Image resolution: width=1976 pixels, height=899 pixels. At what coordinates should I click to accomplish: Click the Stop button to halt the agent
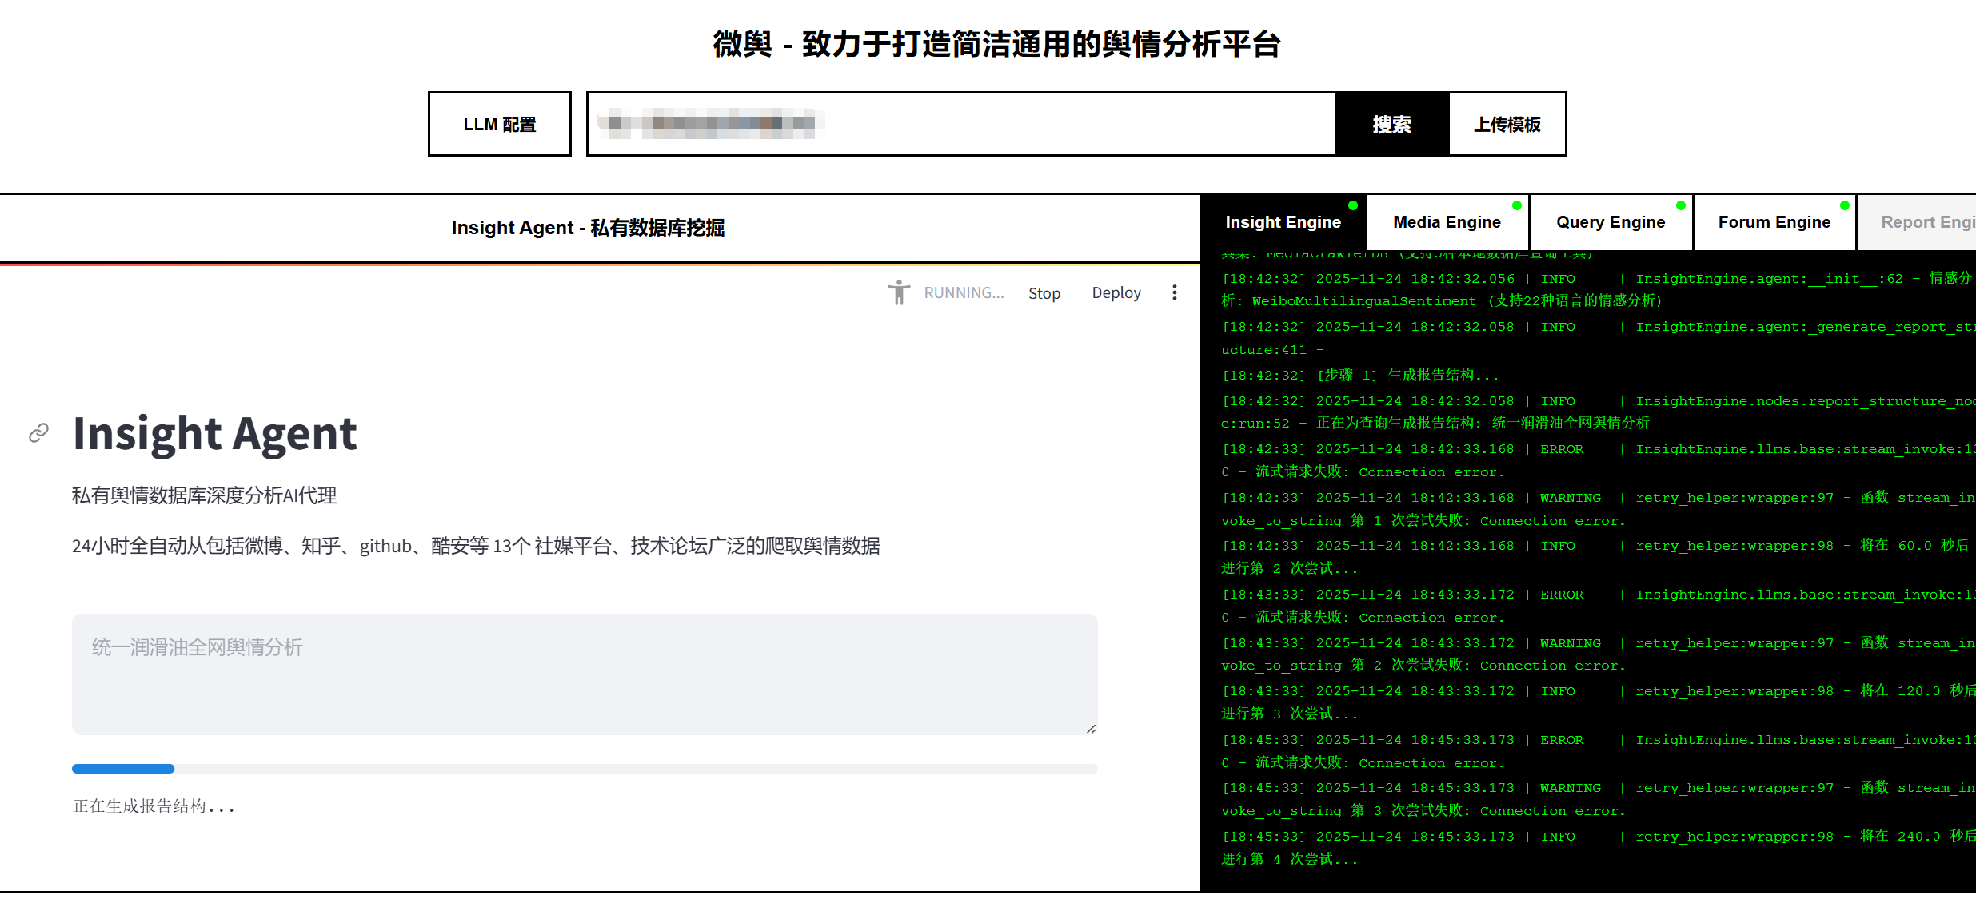tap(1044, 292)
